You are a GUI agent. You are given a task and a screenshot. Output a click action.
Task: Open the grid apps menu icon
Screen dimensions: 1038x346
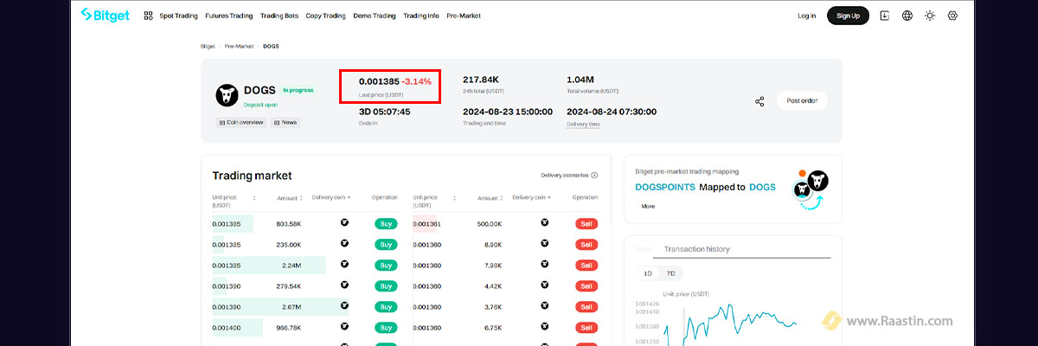(148, 16)
